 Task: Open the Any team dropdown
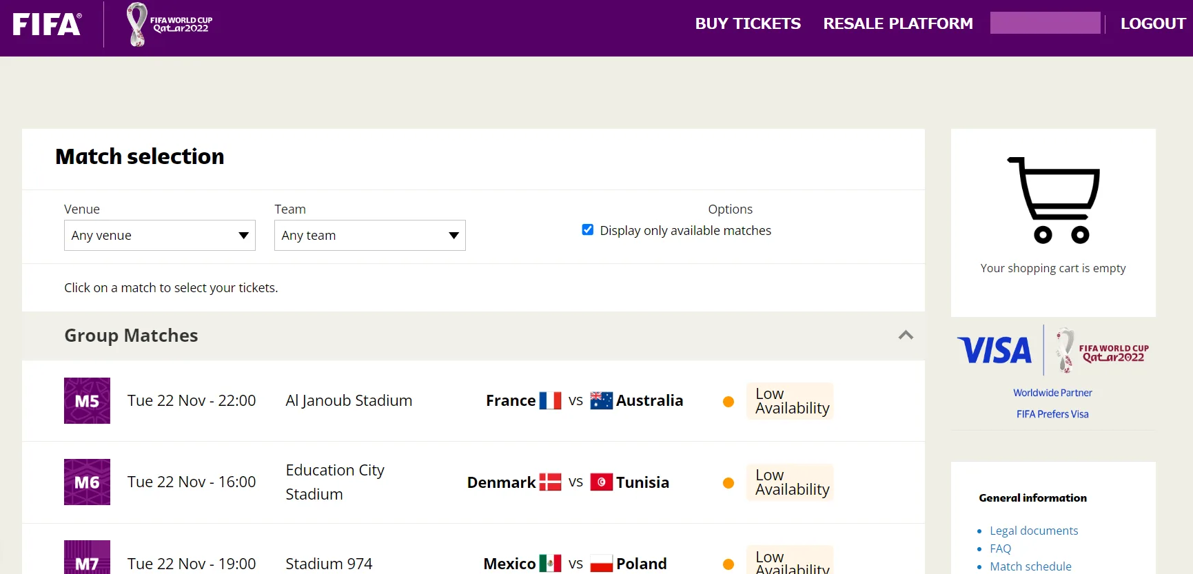(x=369, y=236)
